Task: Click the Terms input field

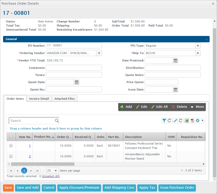Action: pos(74,75)
